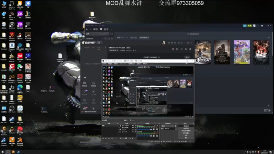Toggle visibility of the text source in OBS

click(x=133, y=126)
